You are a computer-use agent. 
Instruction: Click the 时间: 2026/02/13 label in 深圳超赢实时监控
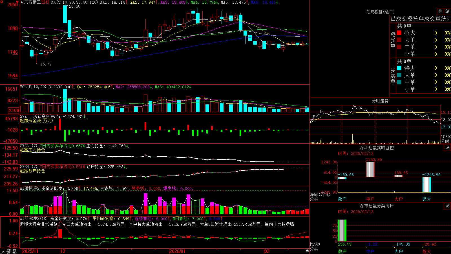tap(356, 154)
